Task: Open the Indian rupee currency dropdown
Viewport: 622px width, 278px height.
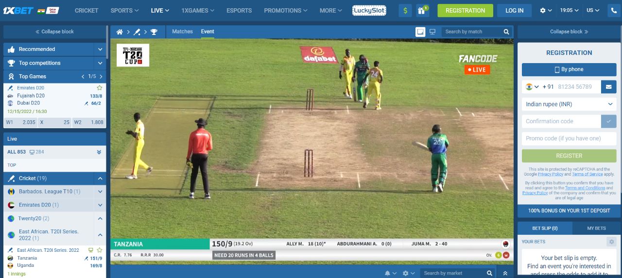Action: [x=569, y=104]
